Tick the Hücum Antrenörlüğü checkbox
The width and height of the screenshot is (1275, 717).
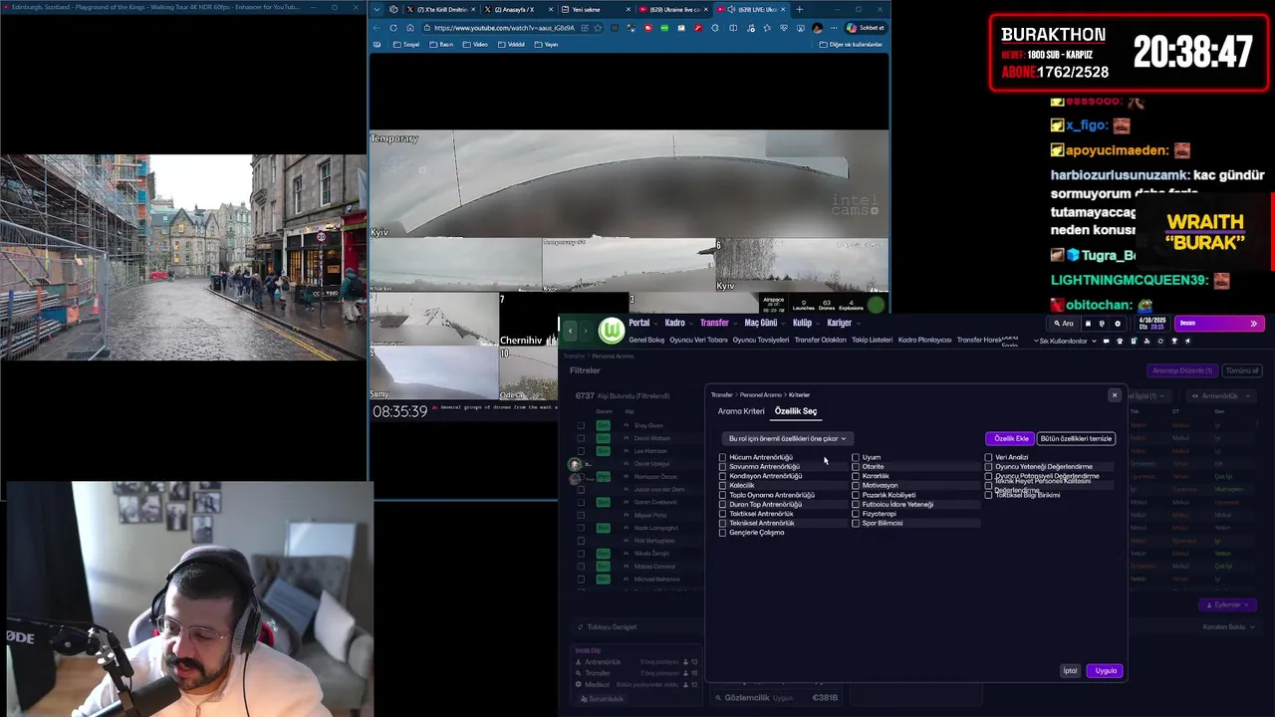tap(723, 457)
